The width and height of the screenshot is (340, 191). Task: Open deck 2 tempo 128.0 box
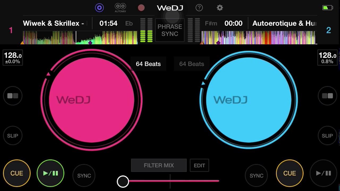click(x=327, y=58)
